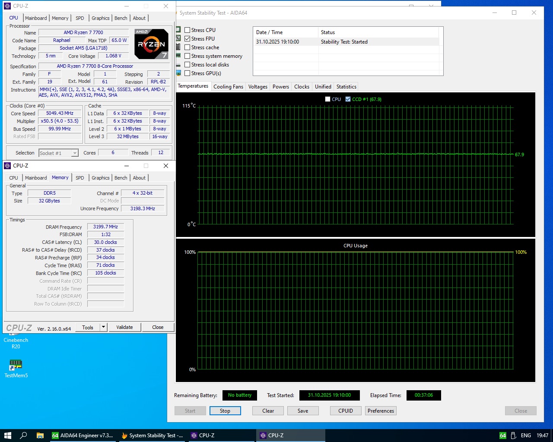Hide the CCD #1 temperature line

pos(348,99)
